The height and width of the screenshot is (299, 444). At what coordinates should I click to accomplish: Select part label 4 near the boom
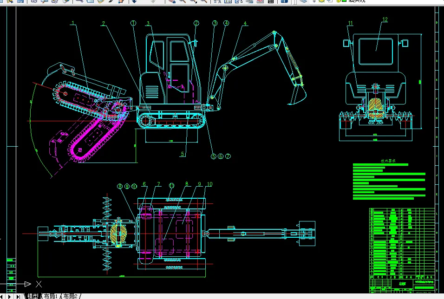(x=245, y=24)
